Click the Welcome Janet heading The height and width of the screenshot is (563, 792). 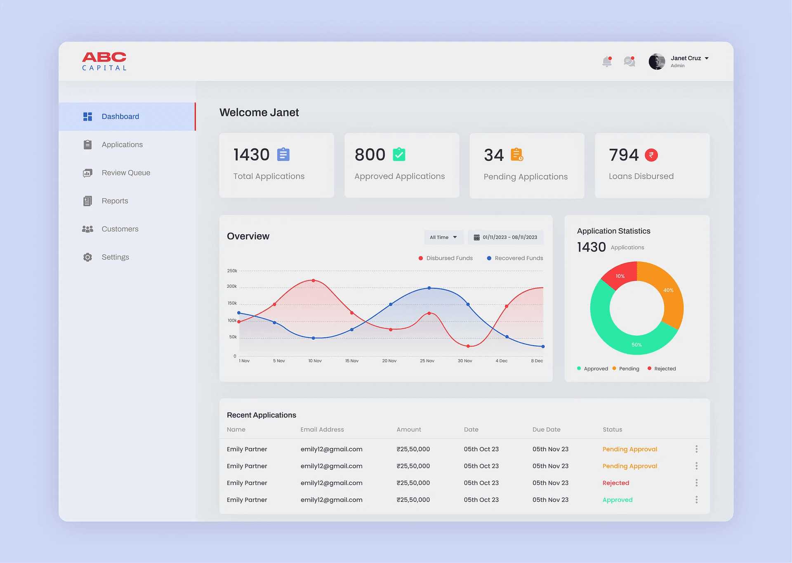coord(259,113)
